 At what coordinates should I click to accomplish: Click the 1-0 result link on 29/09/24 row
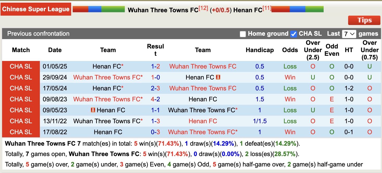[x=155, y=77]
